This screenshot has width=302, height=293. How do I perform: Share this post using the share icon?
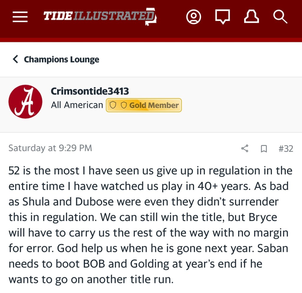(245, 148)
